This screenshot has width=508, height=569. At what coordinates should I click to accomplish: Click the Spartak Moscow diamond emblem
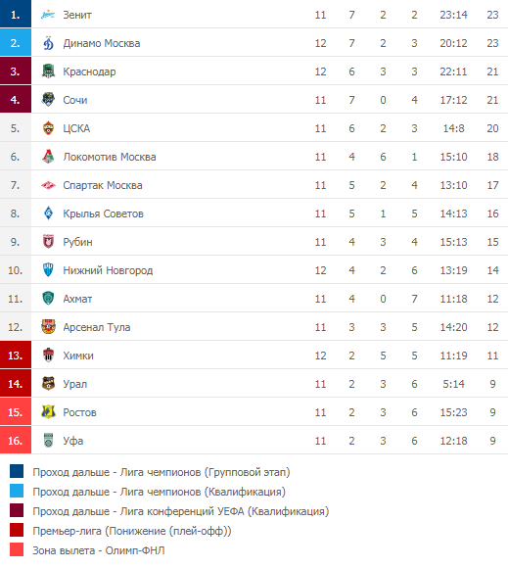[48, 185]
